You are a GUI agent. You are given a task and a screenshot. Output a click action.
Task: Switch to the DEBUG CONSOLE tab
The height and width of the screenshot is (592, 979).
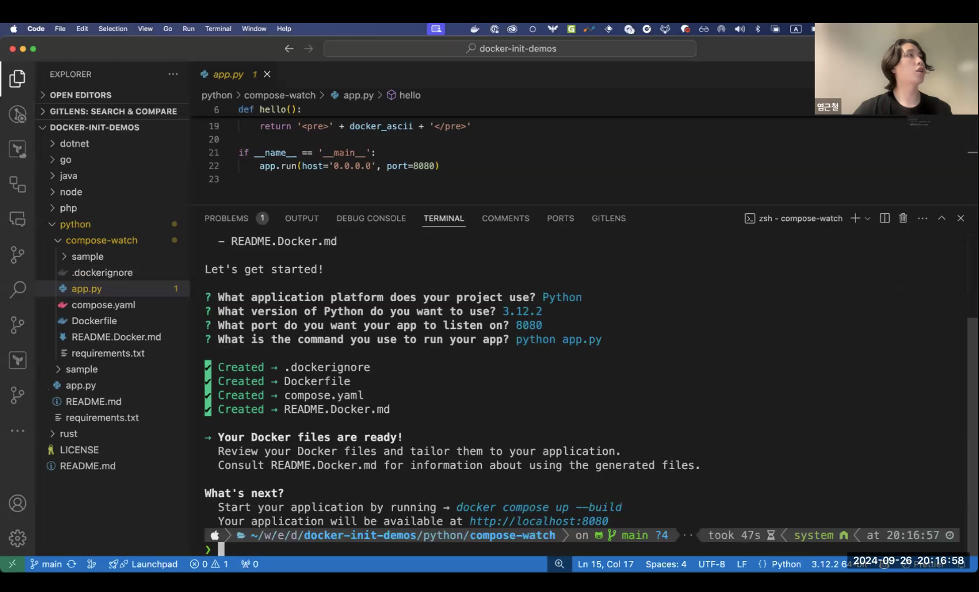(371, 218)
